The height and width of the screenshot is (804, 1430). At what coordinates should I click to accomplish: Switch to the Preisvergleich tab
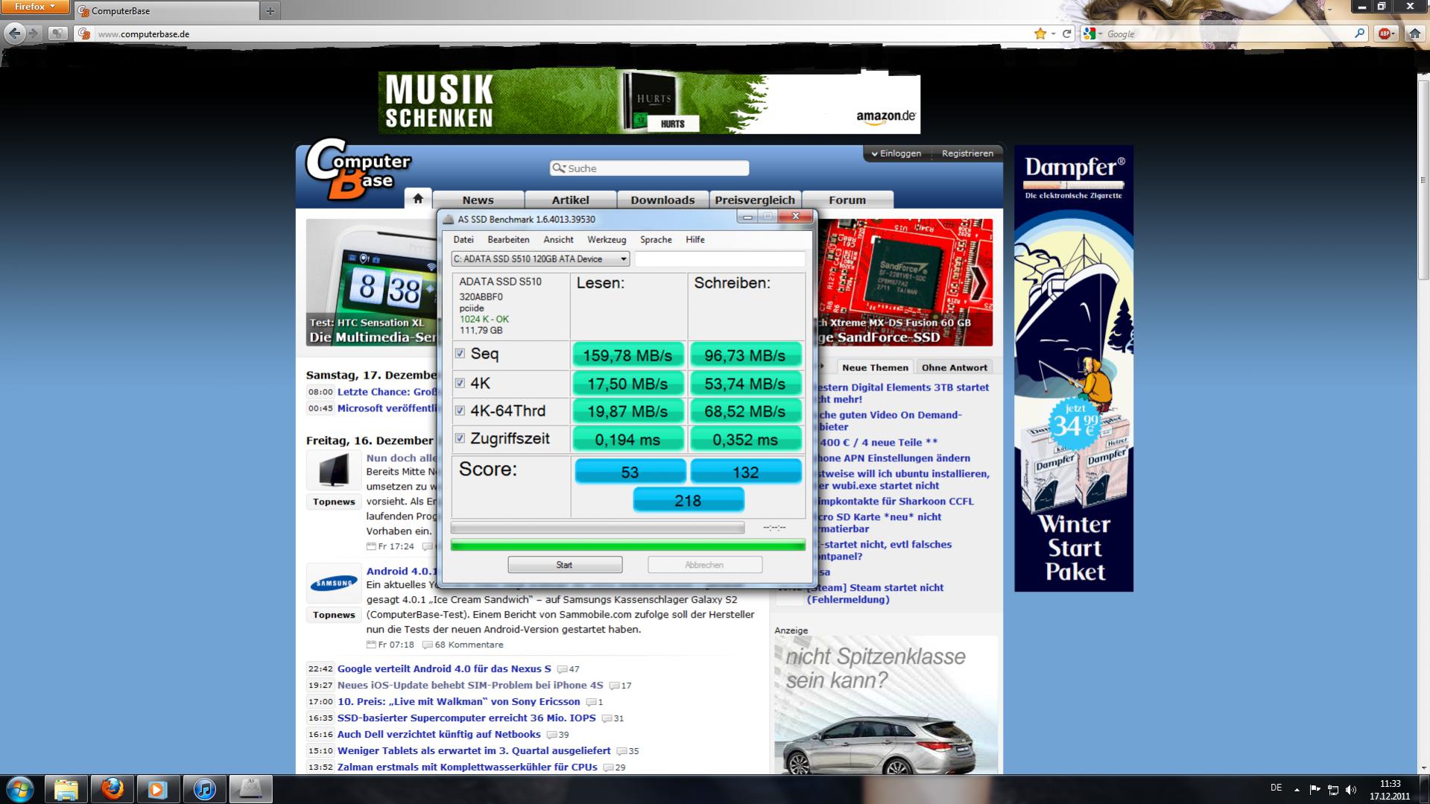click(x=755, y=200)
